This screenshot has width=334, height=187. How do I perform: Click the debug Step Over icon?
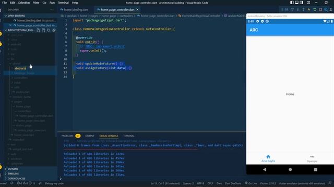[x=292, y=9]
